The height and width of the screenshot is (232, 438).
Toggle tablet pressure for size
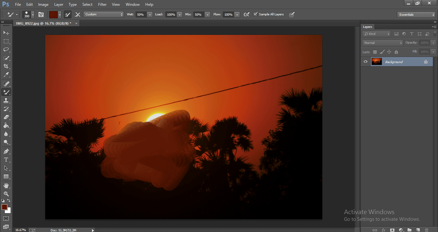click(x=291, y=14)
